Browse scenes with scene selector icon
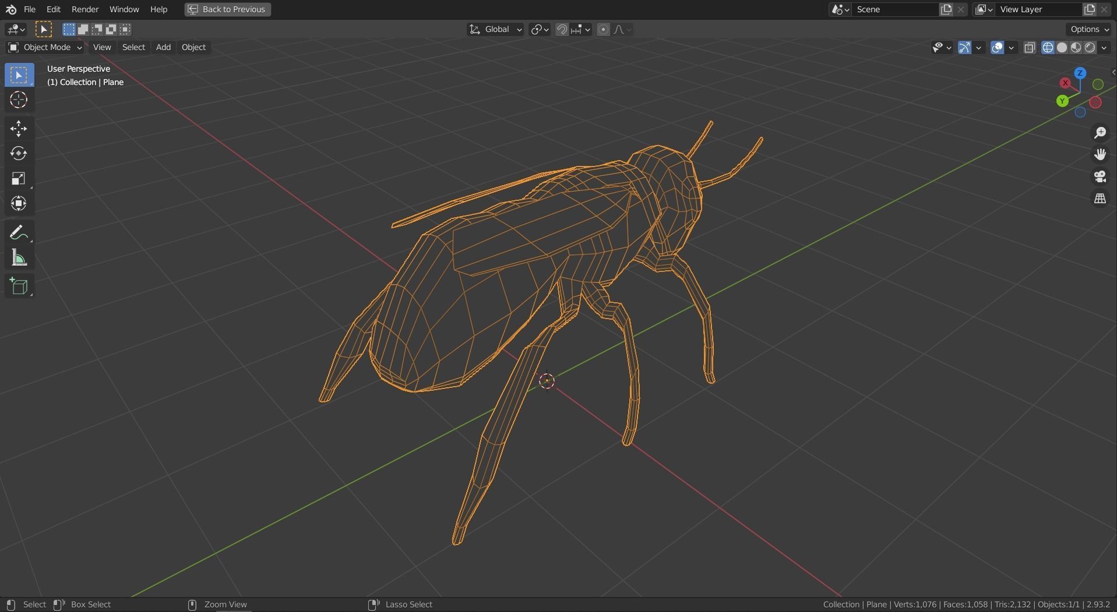This screenshot has height=612, width=1117. [x=840, y=9]
